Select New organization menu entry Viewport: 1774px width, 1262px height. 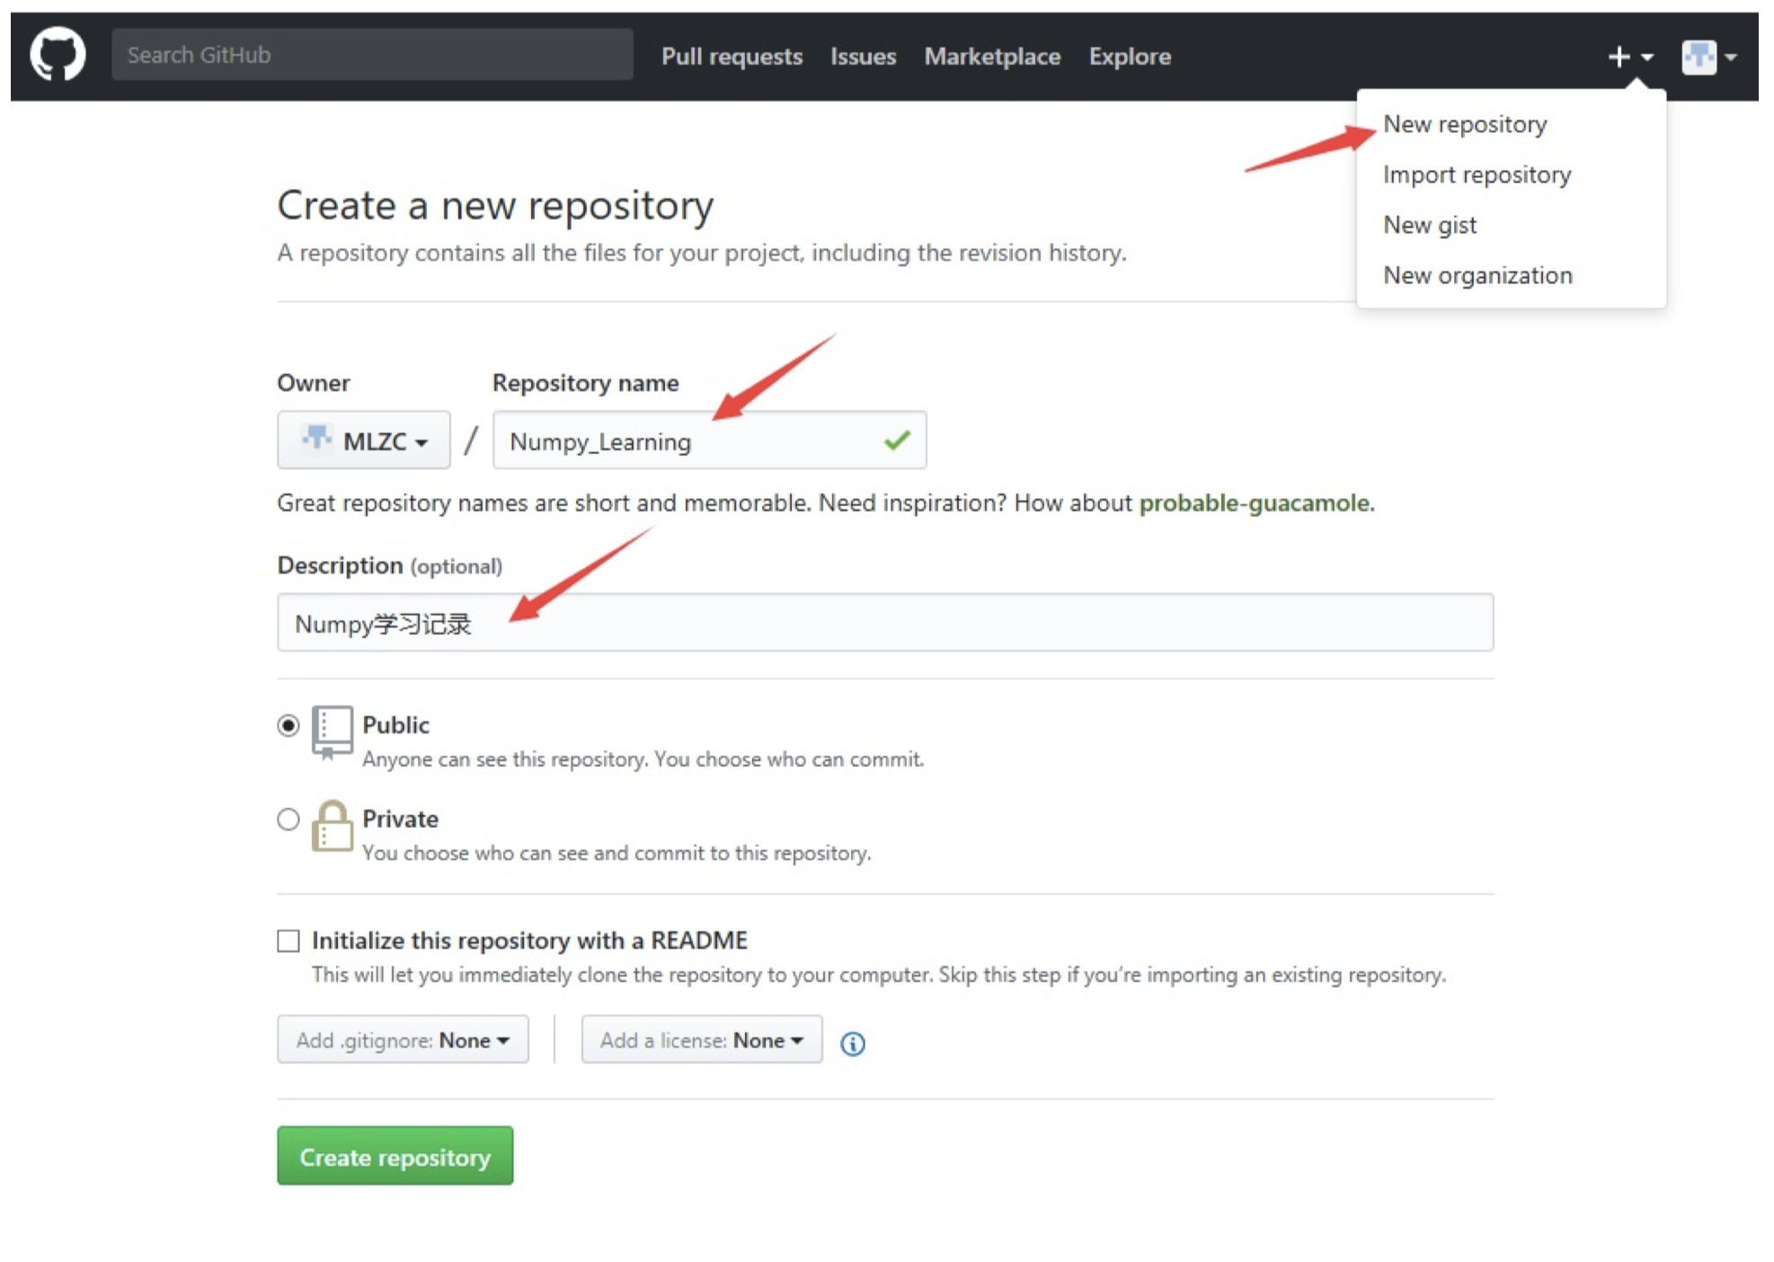pos(1477,275)
